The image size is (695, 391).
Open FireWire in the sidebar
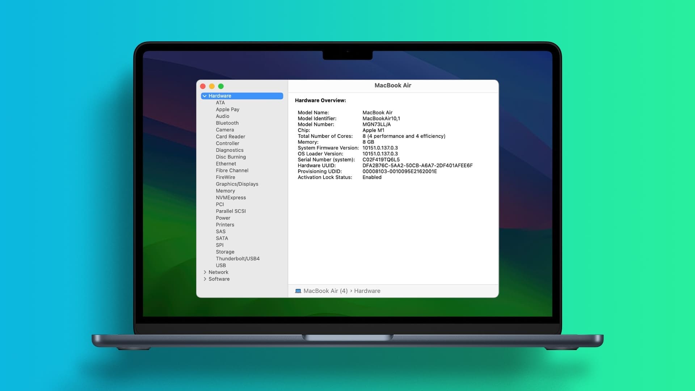(x=225, y=177)
